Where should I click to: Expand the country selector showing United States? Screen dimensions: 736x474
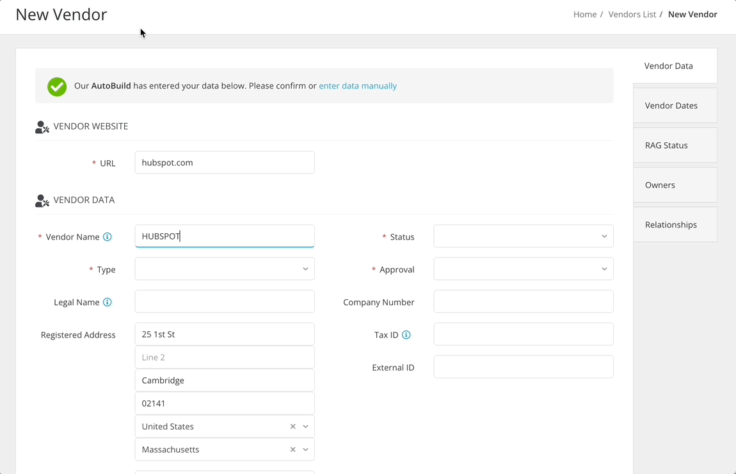click(x=306, y=426)
